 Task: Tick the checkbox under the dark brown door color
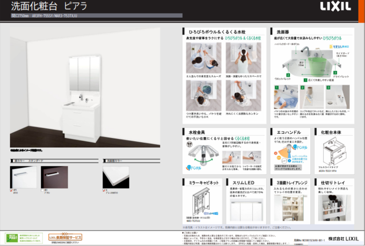[x=42, y=189]
